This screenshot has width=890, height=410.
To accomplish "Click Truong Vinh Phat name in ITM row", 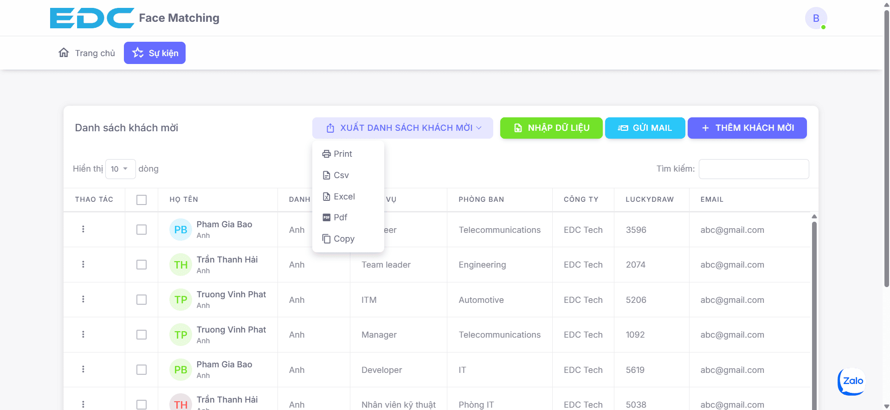I will point(231,295).
